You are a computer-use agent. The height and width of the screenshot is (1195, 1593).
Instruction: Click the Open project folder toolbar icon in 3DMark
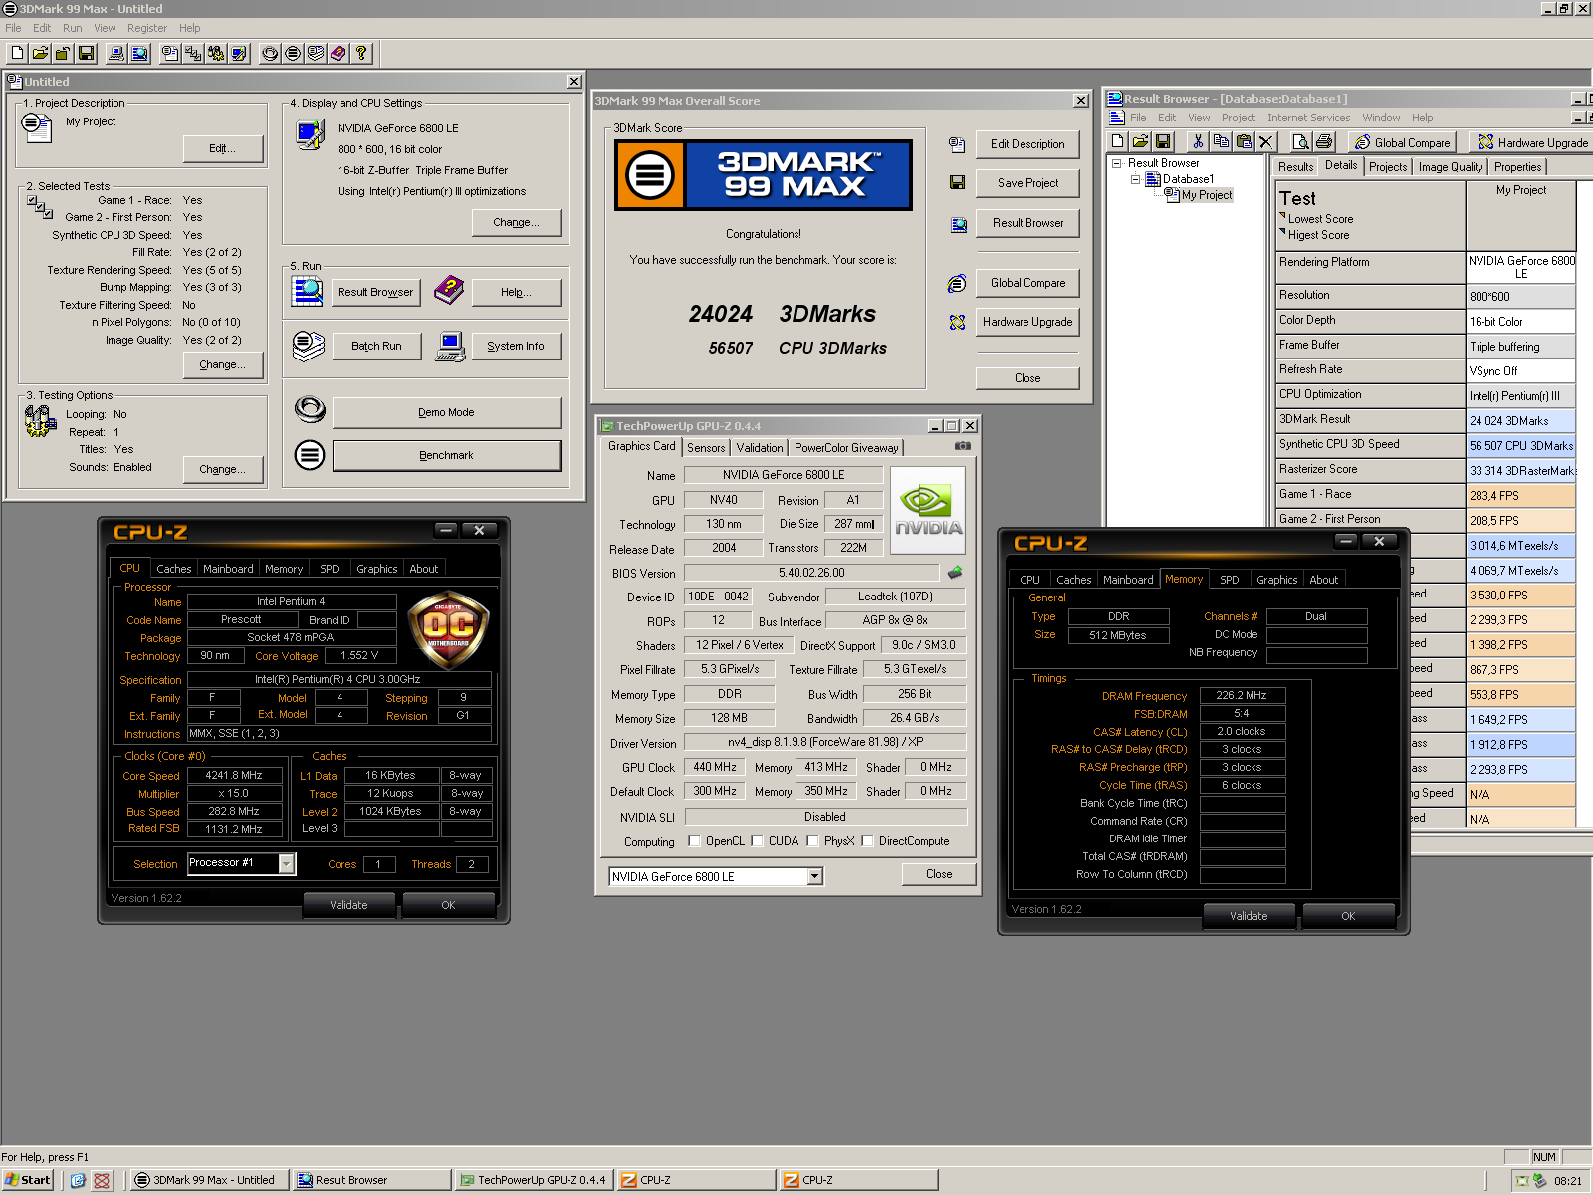pyautogui.click(x=41, y=53)
